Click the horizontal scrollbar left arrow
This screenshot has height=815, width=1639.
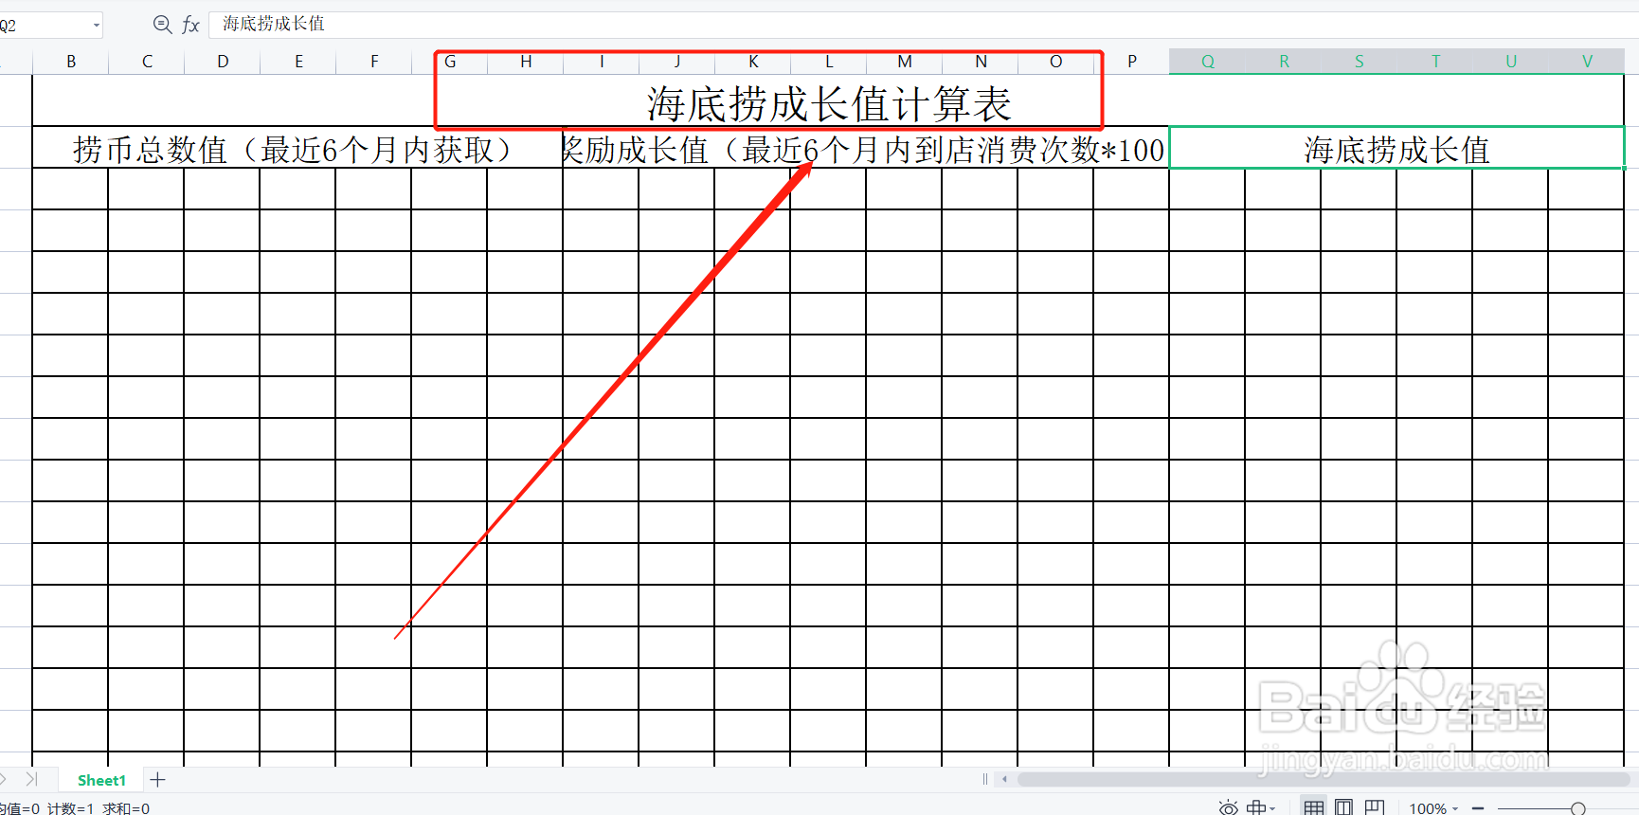point(1005,780)
